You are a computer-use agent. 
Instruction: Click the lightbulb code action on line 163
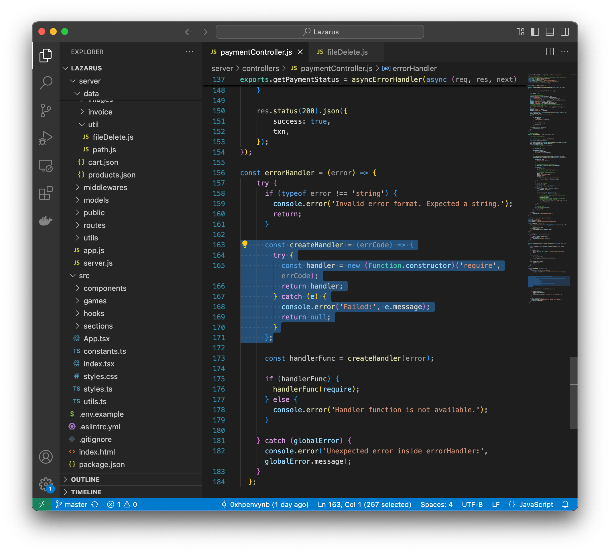tap(245, 244)
